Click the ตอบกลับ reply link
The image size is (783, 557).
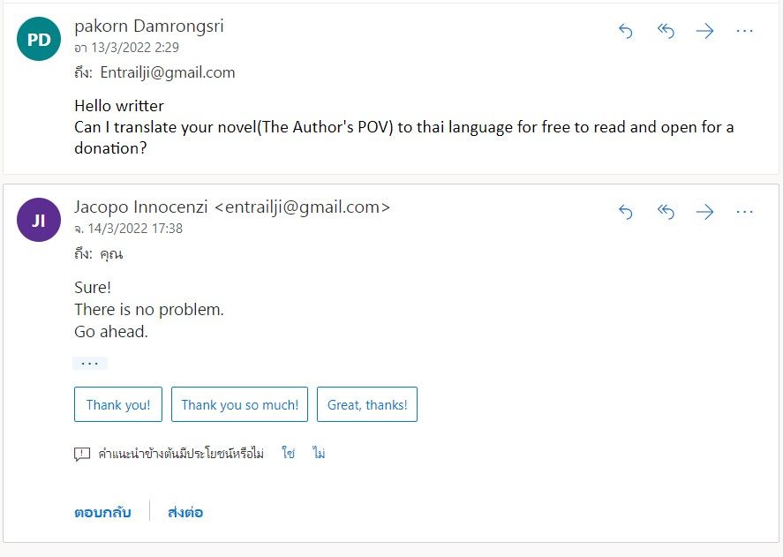103,512
